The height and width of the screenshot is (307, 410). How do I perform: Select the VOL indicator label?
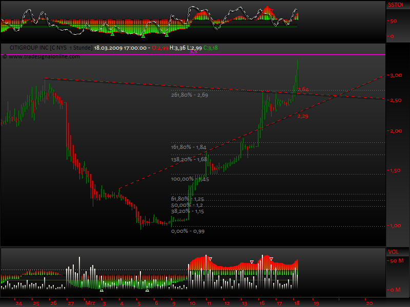[x=393, y=252]
